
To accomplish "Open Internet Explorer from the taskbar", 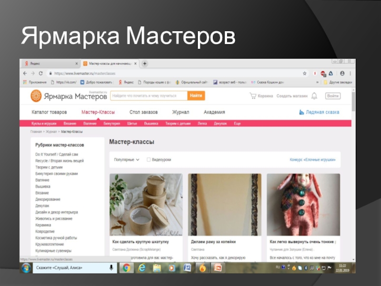I will [x=141, y=268].
